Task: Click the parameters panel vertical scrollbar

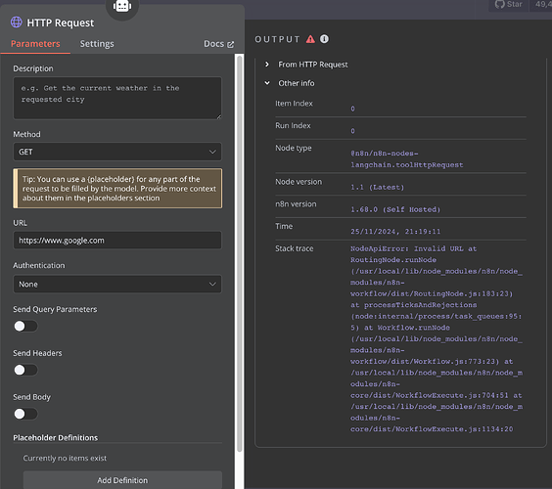Action: pos(240,253)
